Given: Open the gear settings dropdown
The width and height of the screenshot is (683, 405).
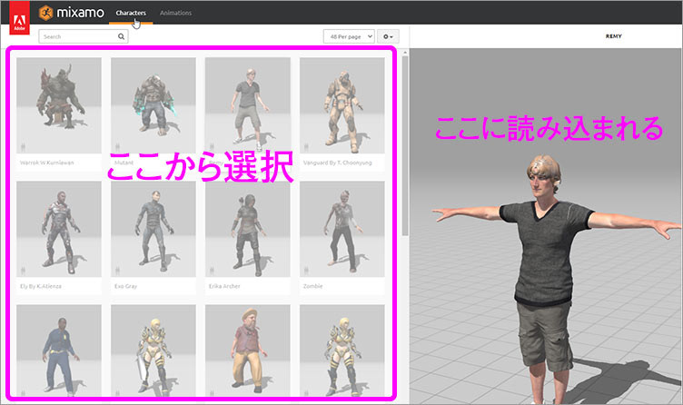Looking at the screenshot, I should click(388, 36).
